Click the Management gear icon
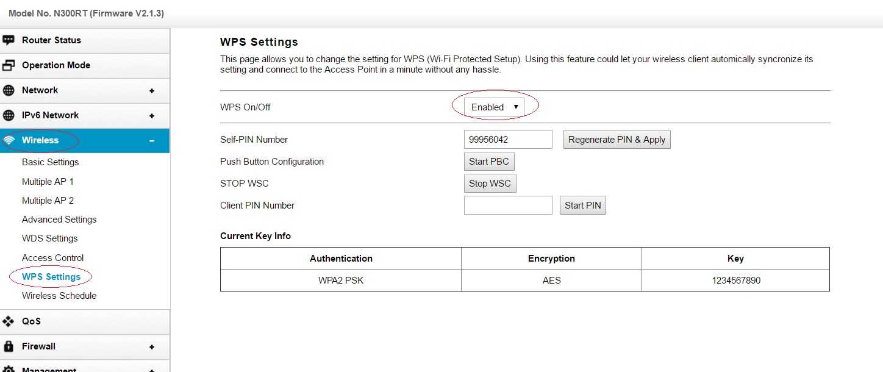The width and height of the screenshot is (883, 372). point(9,368)
